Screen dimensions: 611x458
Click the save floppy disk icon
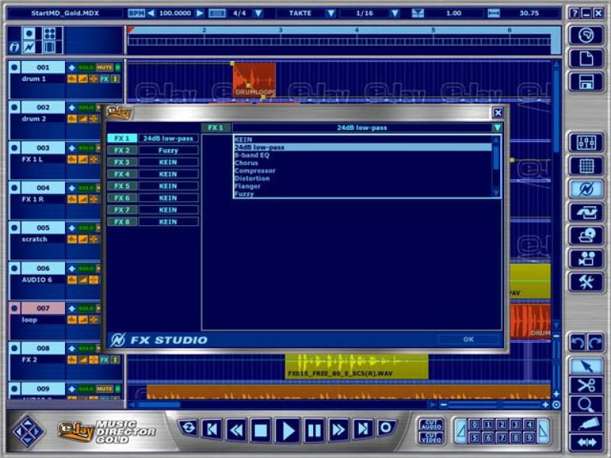[x=586, y=82]
